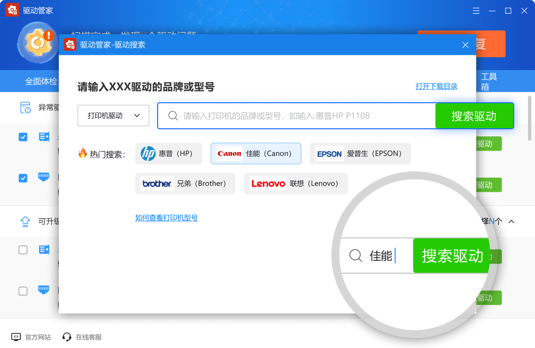Image resolution: width=535 pixels, height=348 pixels.
Task: Check the first upgradable driver checkbox
Action: 23,250
